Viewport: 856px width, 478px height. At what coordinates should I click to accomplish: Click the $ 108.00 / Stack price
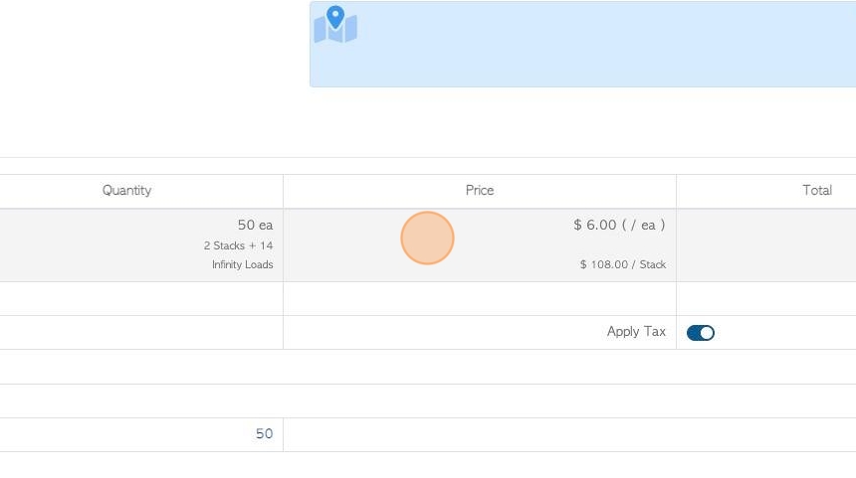(x=623, y=264)
